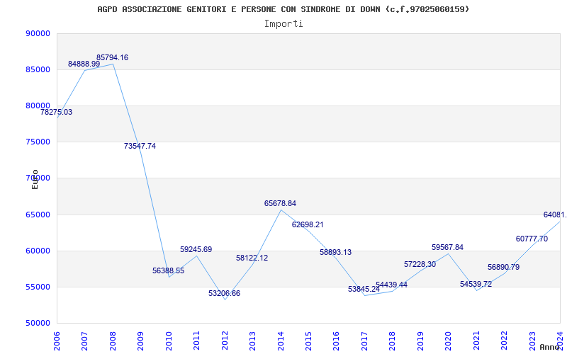Screen dimensions: 567x354
Task: Click the y-axis tick 90000
Action: coord(38,33)
